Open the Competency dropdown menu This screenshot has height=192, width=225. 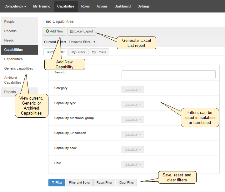pos(15,6)
